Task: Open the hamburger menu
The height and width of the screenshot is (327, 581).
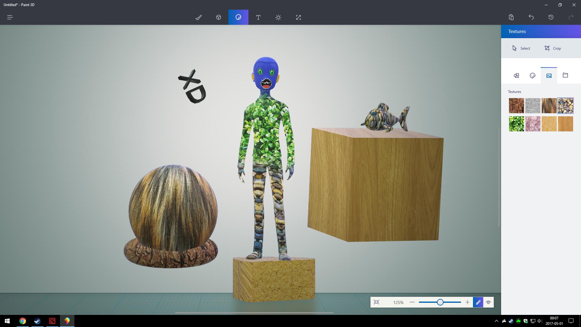Action: [10, 17]
